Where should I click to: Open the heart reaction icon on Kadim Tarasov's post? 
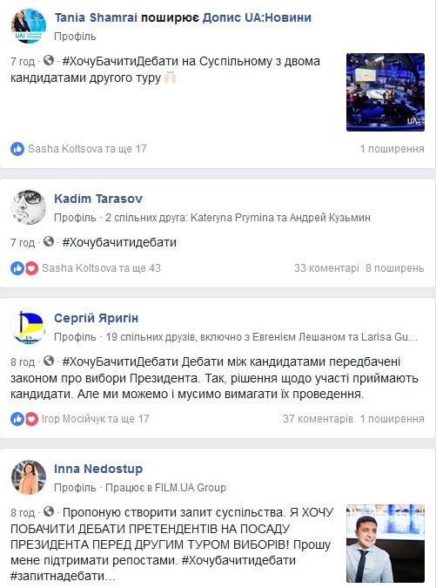[x=31, y=268]
